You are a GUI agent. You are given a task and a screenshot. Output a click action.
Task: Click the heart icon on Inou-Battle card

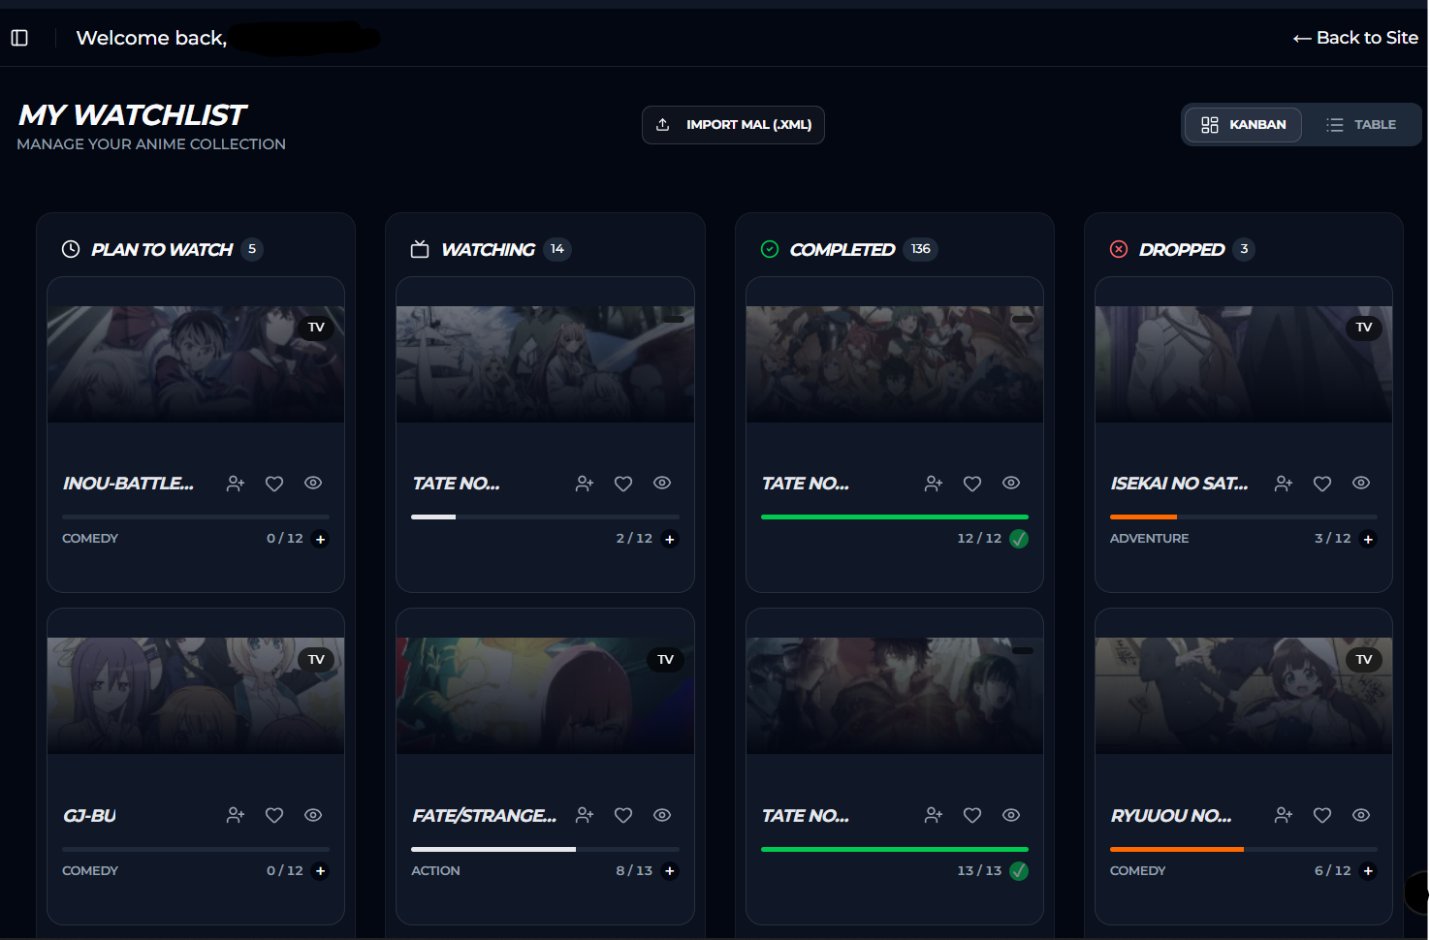(274, 484)
